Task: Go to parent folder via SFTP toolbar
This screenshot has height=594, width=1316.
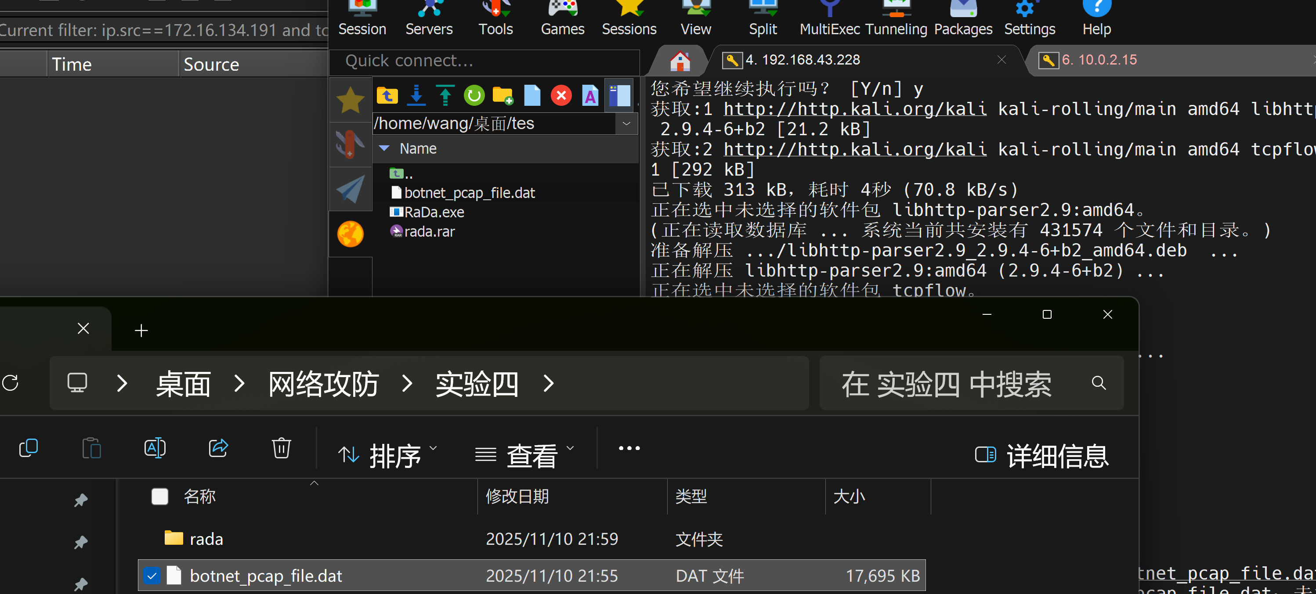Action: 387,96
